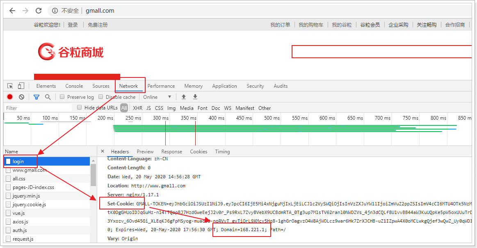Open the Cookies detail tab
This screenshot has height=248, width=477.
point(199,151)
